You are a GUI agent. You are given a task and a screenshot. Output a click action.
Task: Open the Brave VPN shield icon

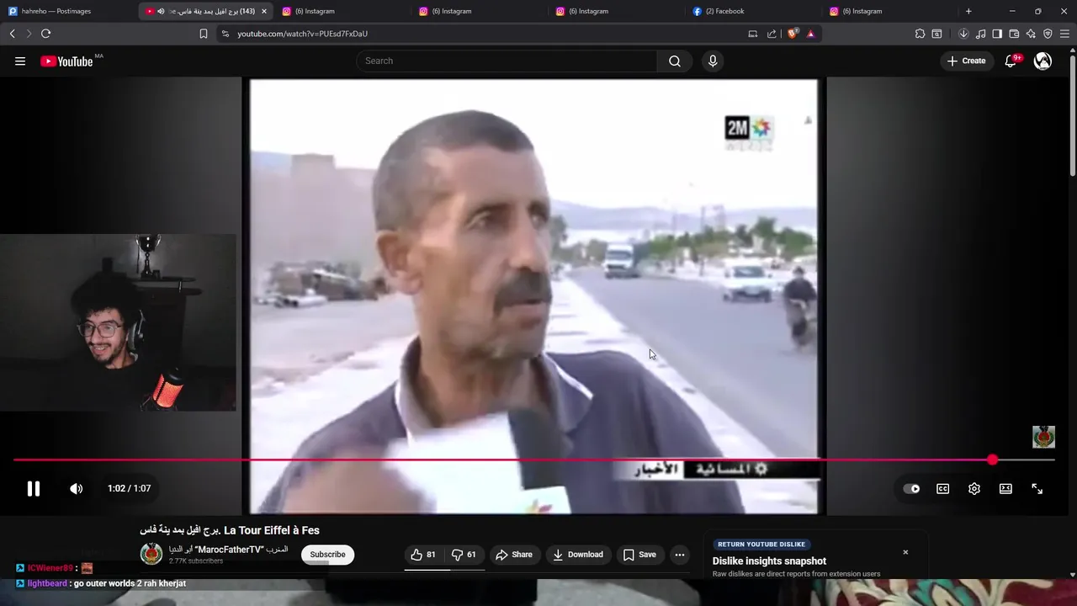(1048, 34)
